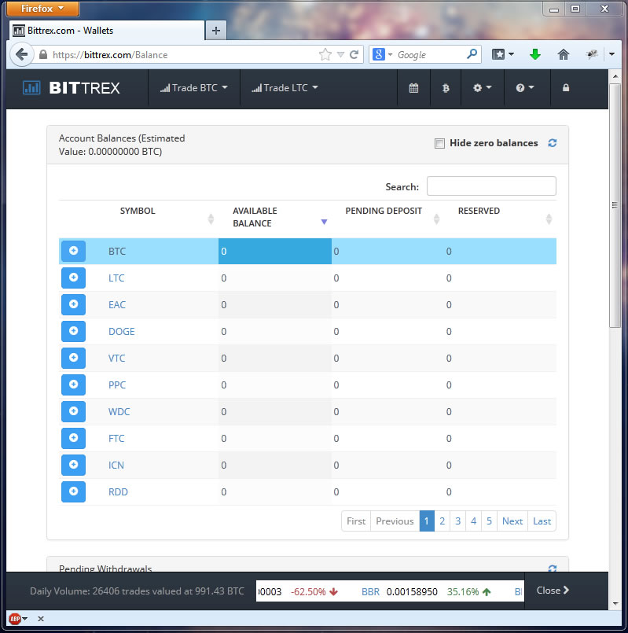Go to page 4 of balances
This screenshot has width=628, height=633.
(x=473, y=521)
